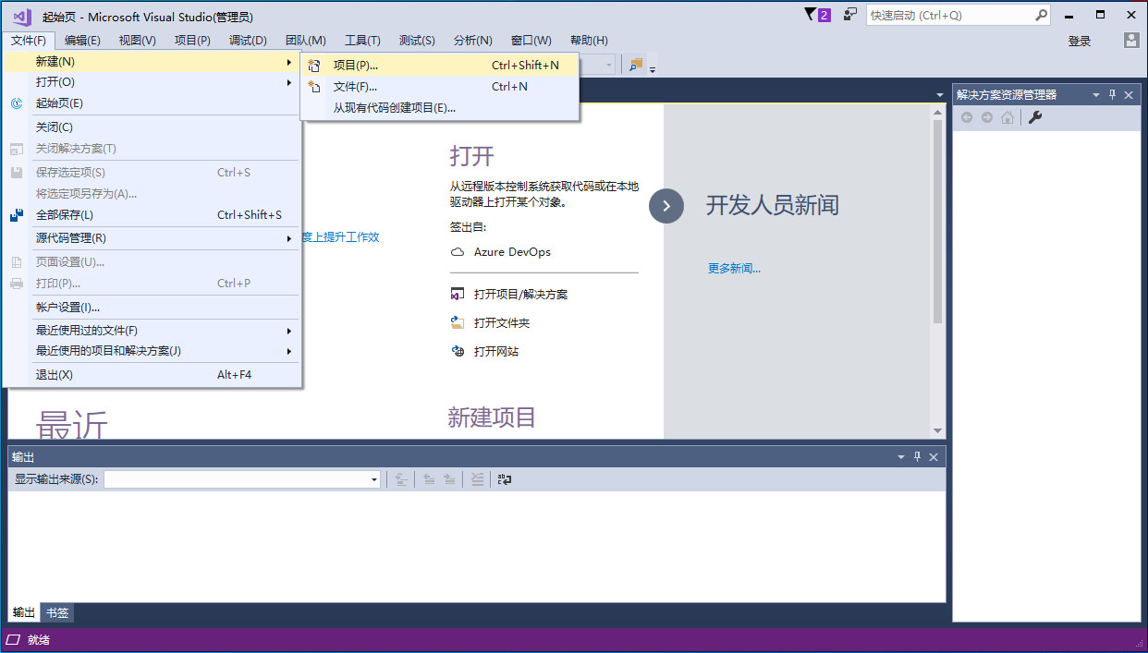
Task: Click the Azure DevOps link
Action: pyautogui.click(x=512, y=252)
